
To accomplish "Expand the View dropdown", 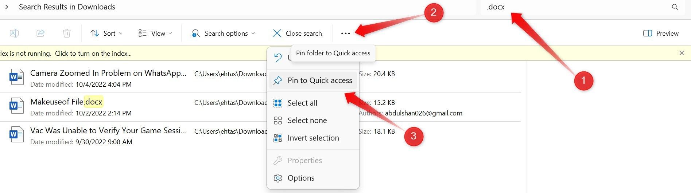I will [155, 34].
